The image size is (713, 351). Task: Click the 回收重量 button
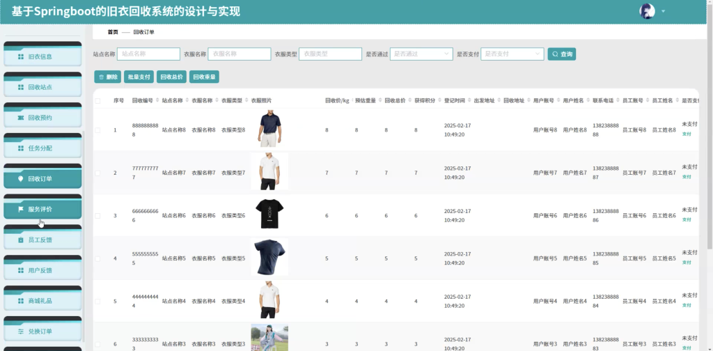click(x=204, y=77)
